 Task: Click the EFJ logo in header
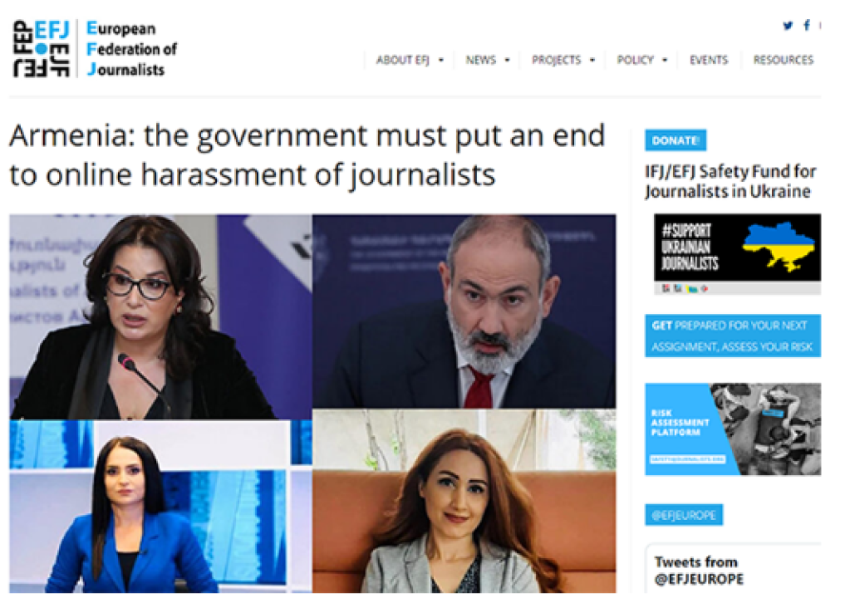(x=42, y=49)
